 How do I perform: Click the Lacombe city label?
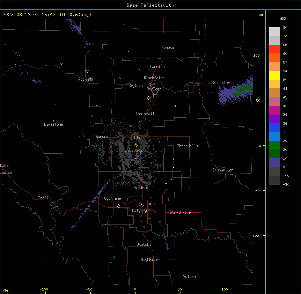pos(157,67)
